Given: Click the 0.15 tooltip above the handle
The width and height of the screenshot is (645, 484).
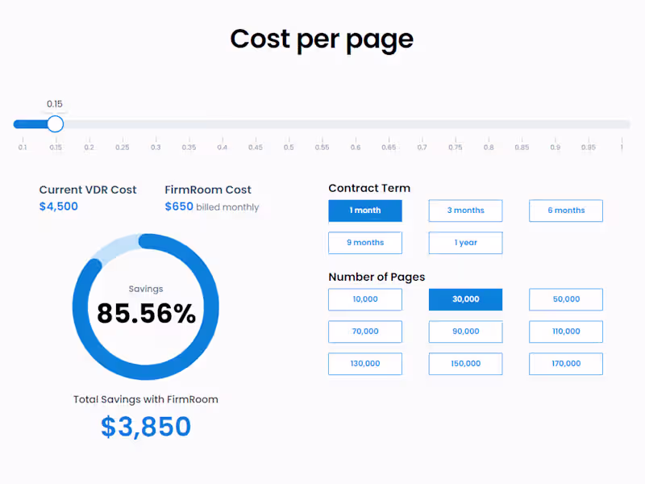Looking at the screenshot, I should (x=55, y=104).
